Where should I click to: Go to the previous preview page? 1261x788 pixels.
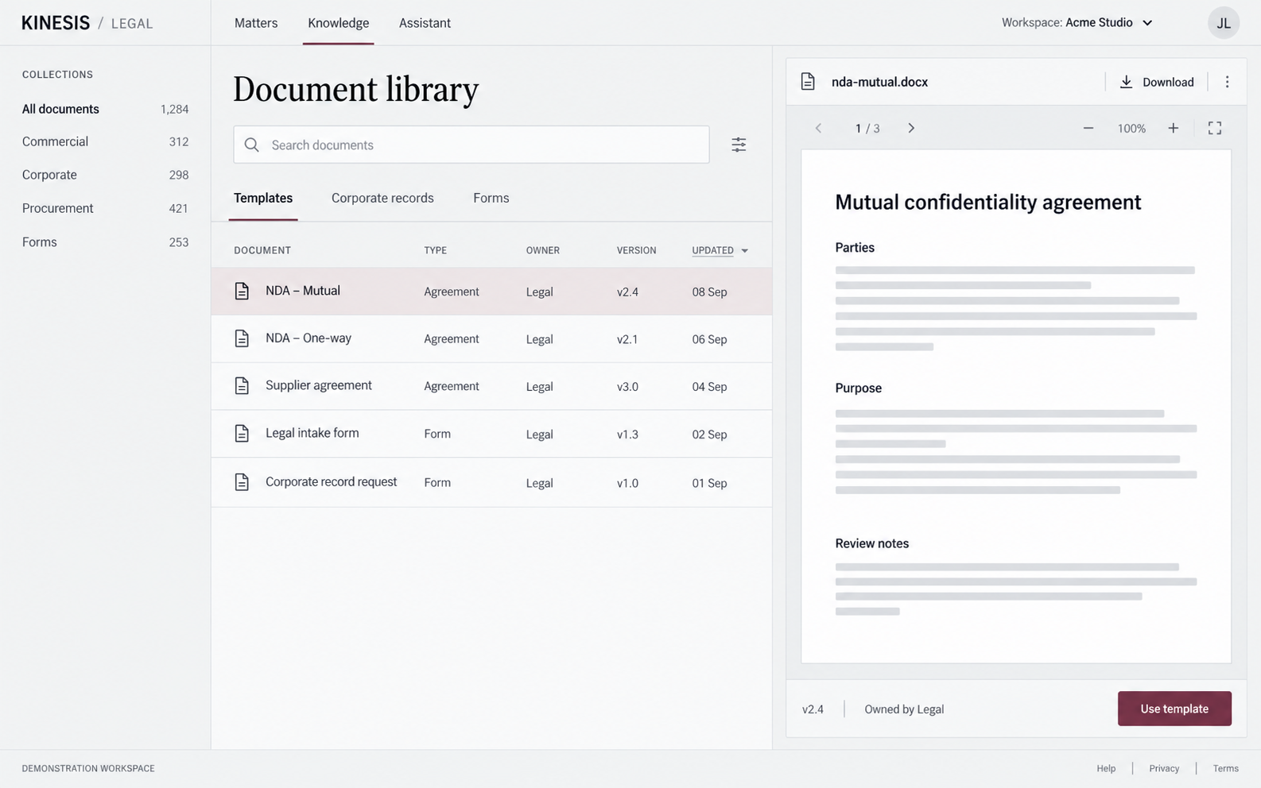tap(818, 128)
